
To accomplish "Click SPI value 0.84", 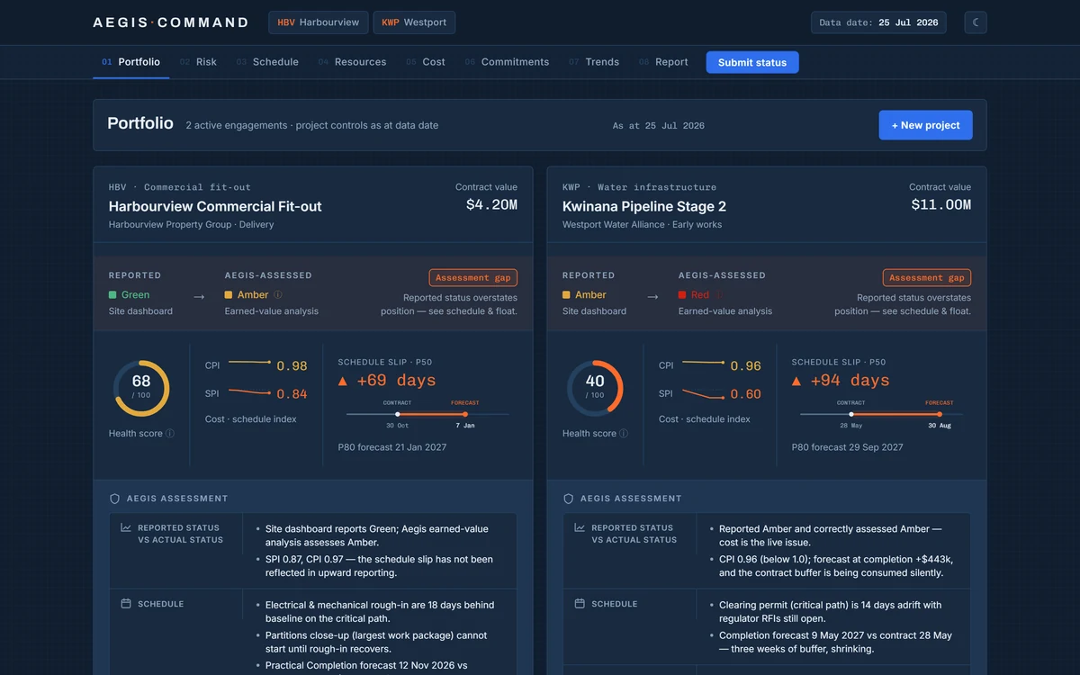I will point(292,393).
